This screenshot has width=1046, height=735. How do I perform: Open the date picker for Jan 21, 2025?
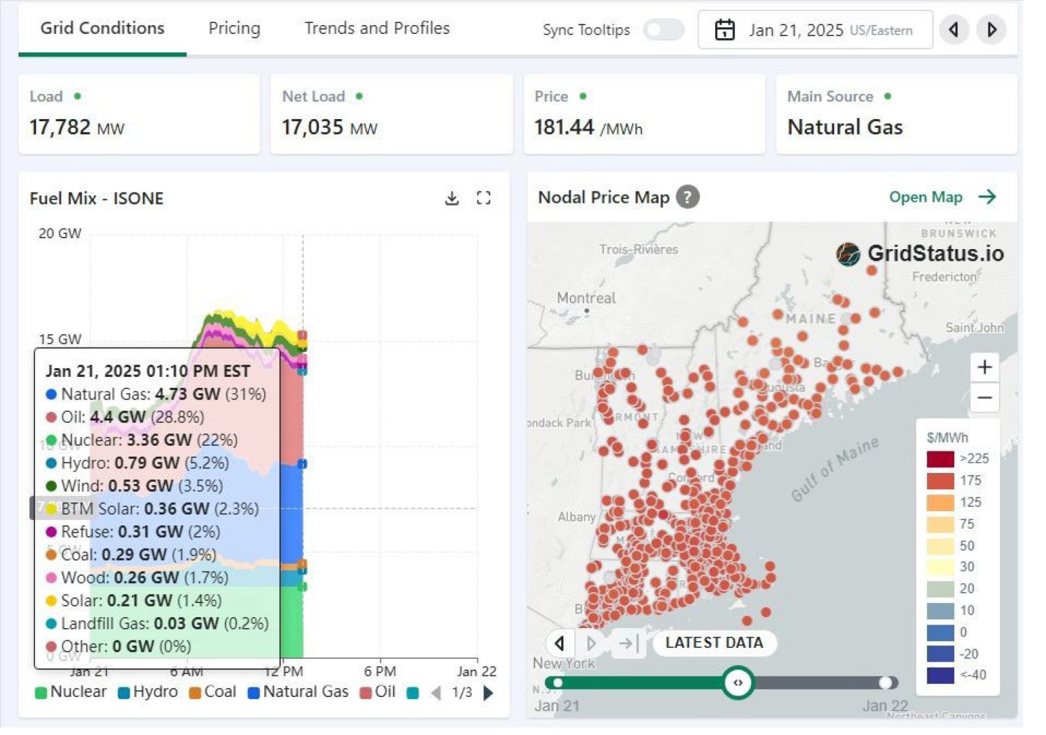(x=815, y=30)
